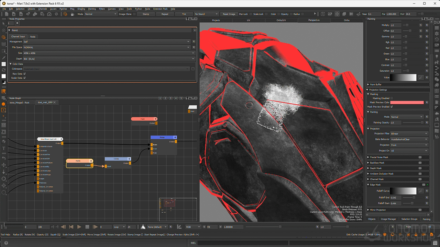Click the Falloff Curve edit icon
Viewport: 440px width, 247px height.
[x=420, y=191]
